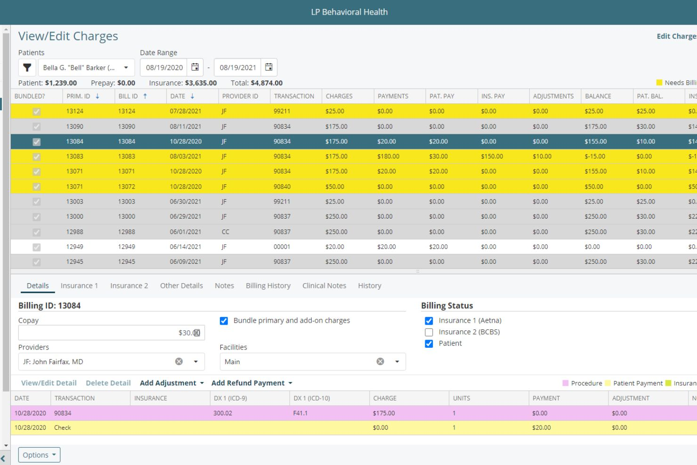Select charge row with bill ID 13072
This screenshot has height=465, width=697.
[354, 187]
